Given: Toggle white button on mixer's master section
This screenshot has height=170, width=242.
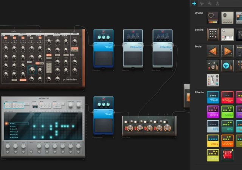Looking at the screenshot, I should 164,122.
